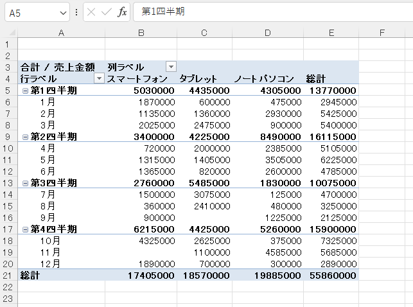413x307 pixels.
Task: Click the 第3四半期 row label text
Action: pyautogui.click(x=53, y=183)
